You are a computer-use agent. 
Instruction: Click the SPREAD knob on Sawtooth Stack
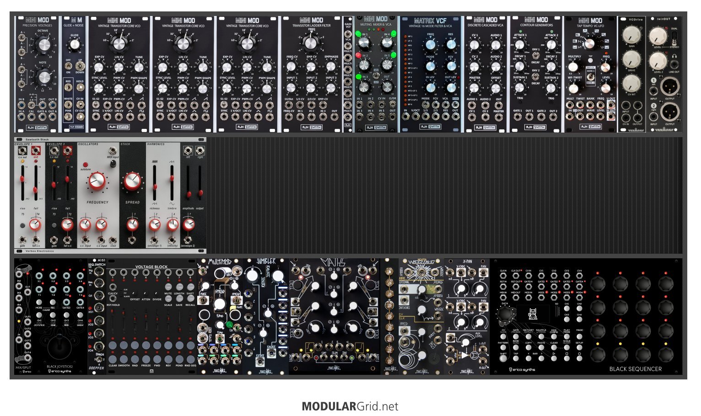point(132,181)
